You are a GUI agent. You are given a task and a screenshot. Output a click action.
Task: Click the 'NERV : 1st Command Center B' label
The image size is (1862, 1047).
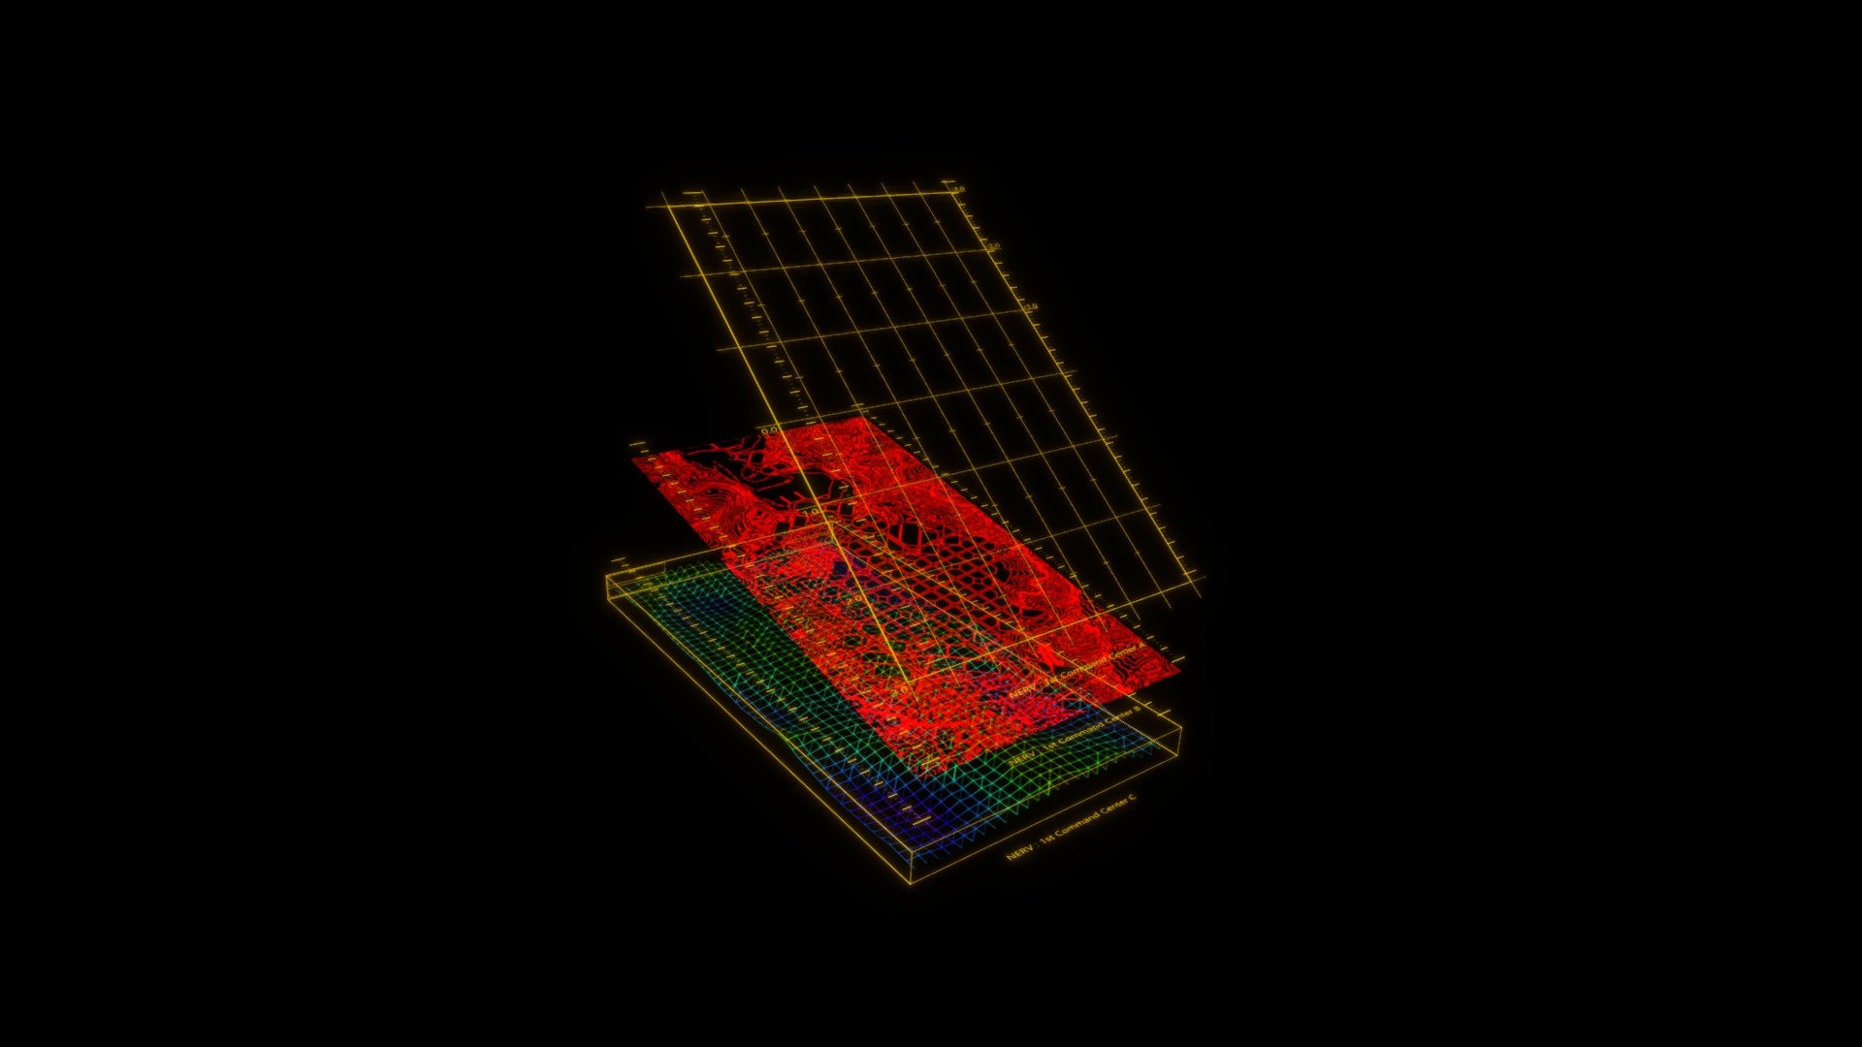point(1076,737)
